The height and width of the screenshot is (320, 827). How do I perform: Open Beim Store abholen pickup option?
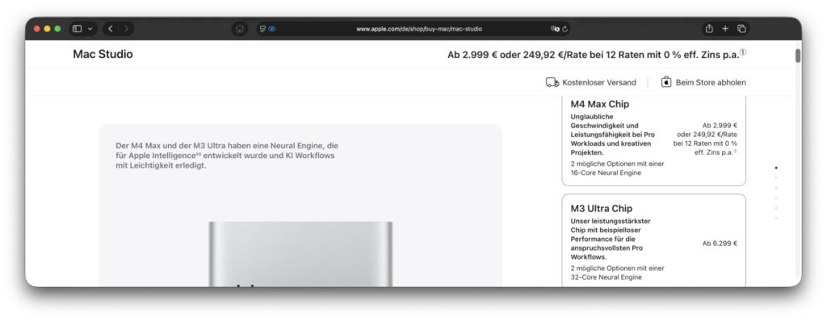click(703, 83)
